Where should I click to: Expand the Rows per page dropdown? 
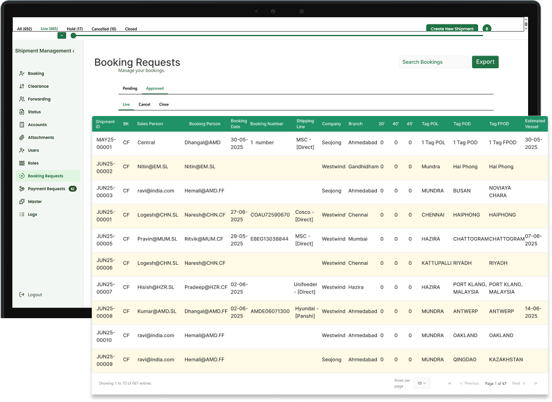pos(421,383)
